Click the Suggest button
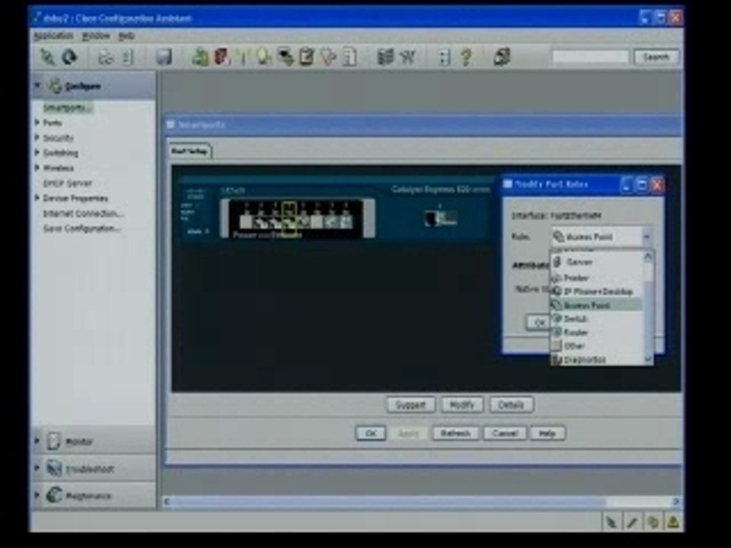 pyautogui.click(x=410, y=404)
